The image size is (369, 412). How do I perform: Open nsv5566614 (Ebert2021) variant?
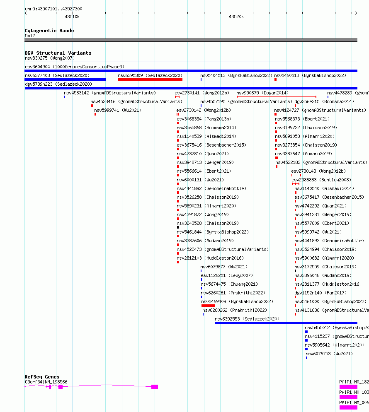204,171
